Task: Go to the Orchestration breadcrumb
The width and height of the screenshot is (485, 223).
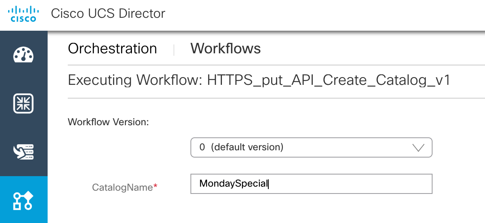Action: (113, 48)
